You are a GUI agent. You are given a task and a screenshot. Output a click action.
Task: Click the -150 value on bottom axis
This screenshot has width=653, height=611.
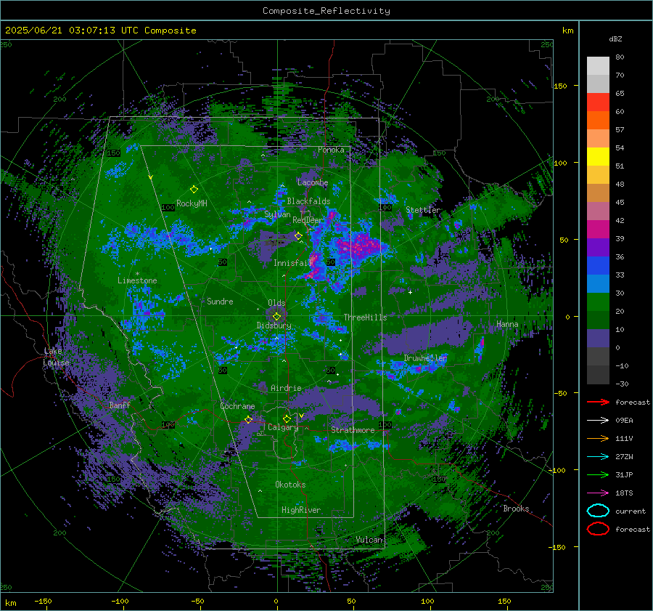43,601
